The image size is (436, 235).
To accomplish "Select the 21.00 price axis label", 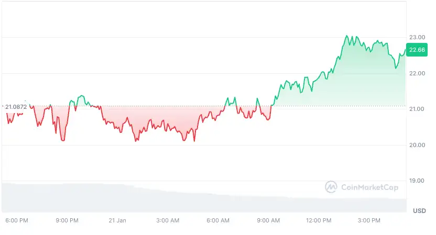I will click(417, 109).
